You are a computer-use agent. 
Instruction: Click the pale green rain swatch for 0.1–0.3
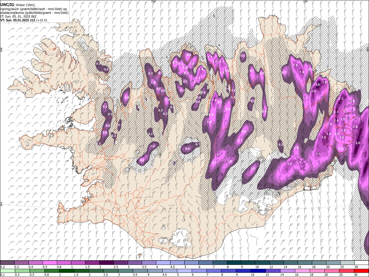point(8,271)
